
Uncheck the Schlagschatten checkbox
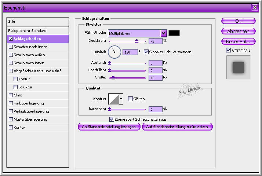click(x=11, y=39)
